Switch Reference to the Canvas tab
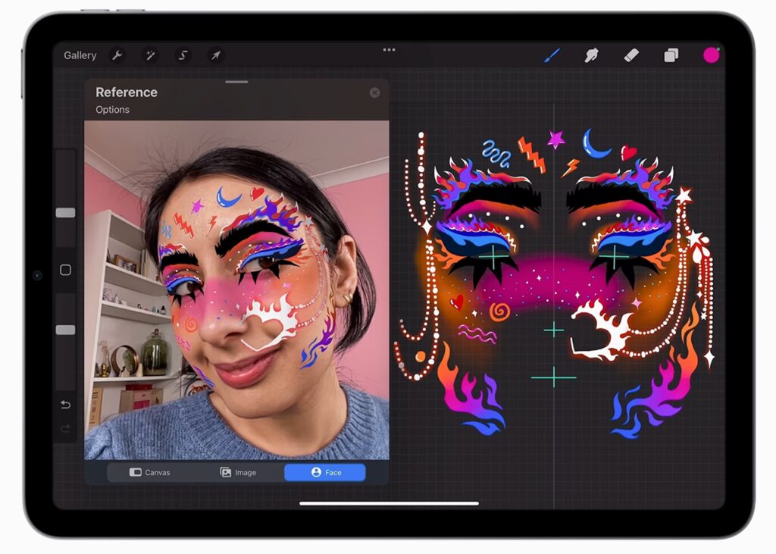The image size is (776, 554). [x=150, y=472]
